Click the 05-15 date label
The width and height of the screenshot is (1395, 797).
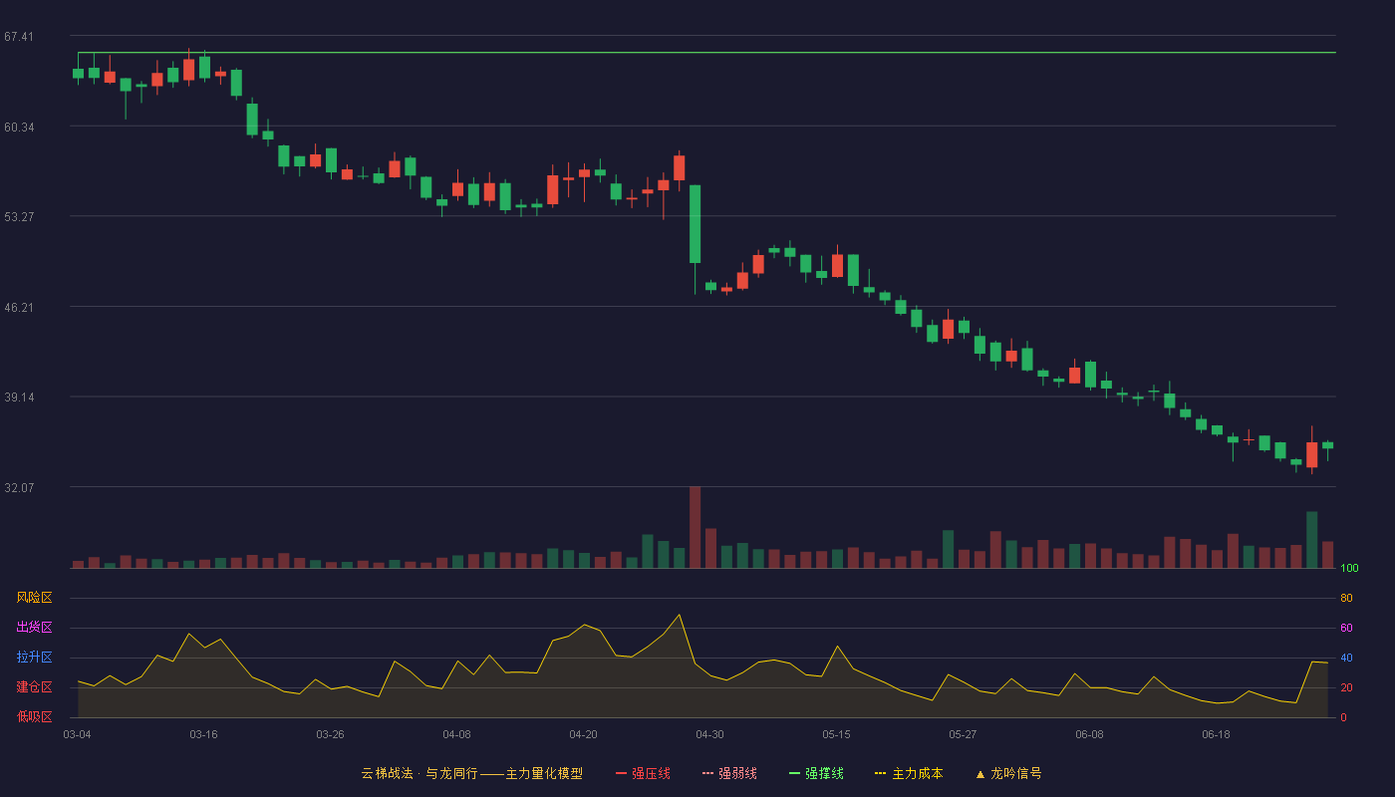point(836,734)
